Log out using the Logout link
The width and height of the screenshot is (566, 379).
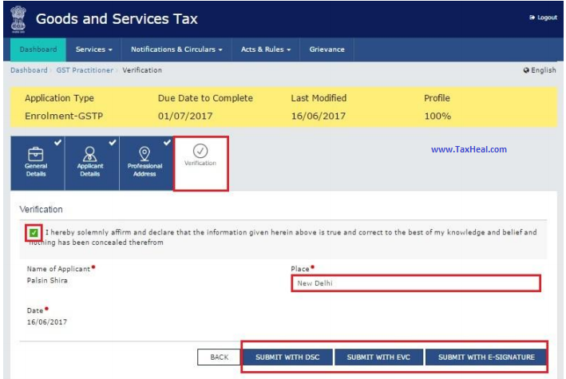pos(543,18)
